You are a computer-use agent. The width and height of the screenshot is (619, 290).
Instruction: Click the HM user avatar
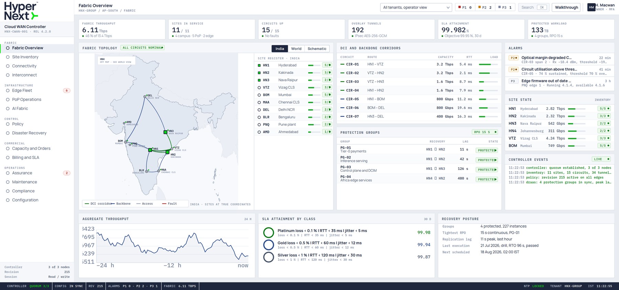[591, 7]
